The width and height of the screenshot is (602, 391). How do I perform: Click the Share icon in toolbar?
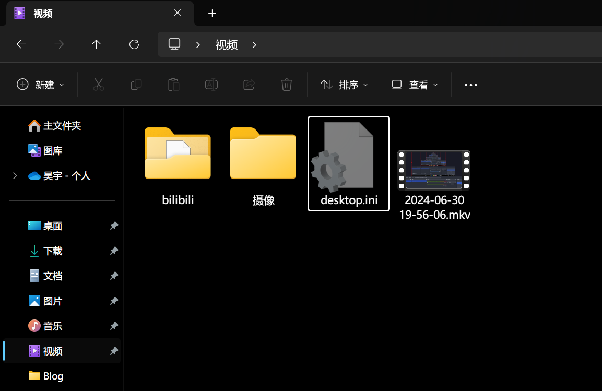(x=249, y=85)
